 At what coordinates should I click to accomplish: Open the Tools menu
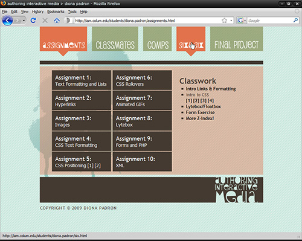[72, 11]
